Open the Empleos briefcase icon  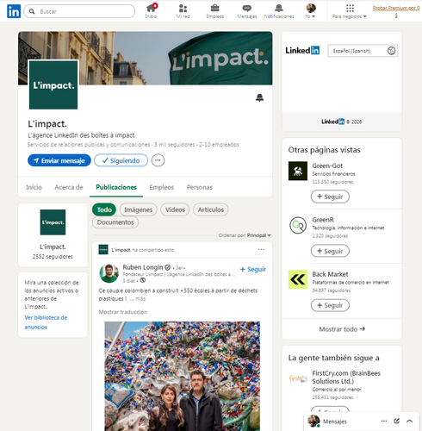point(215,11)
